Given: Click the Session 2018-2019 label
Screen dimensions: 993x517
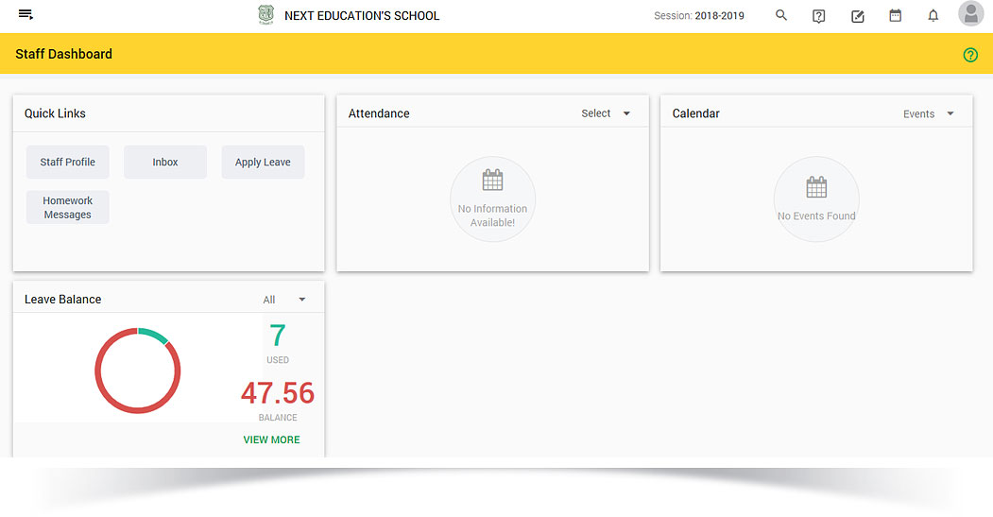Looking at the screenshot, I should 698,16.
